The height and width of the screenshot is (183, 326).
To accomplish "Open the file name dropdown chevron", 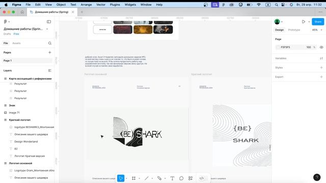I will click(x=47, y=29).
